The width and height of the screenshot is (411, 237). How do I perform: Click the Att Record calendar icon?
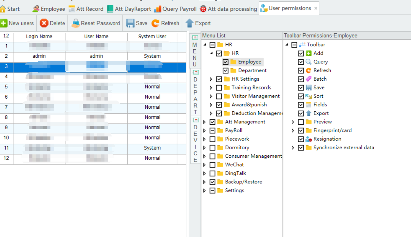(x=72, y=9)
